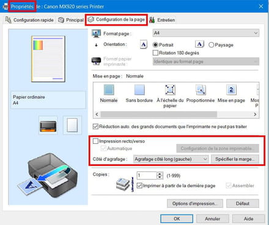Image resolution: width=269 pixels, height=225 pixels.
Task: Select Portrait orientation radio button
Action: [x=155, y=45]
